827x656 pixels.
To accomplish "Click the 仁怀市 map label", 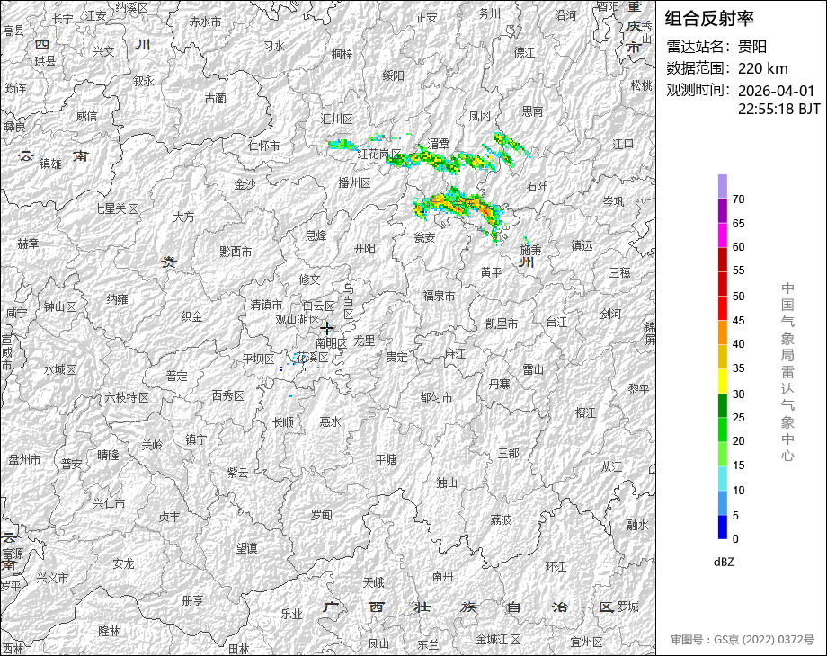I will pyautogui.click(x=263, y=146).
